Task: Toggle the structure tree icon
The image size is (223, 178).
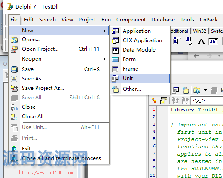Action: pos(154,101)
